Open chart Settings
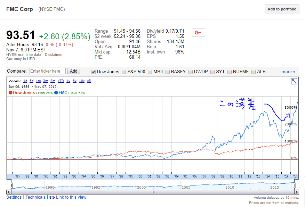 pos(14,197)
